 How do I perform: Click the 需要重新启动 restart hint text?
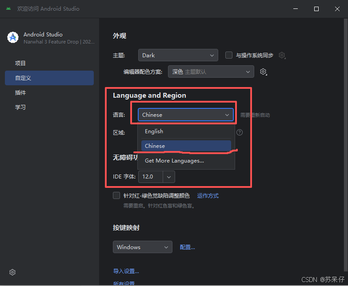[x=255, y=115]
